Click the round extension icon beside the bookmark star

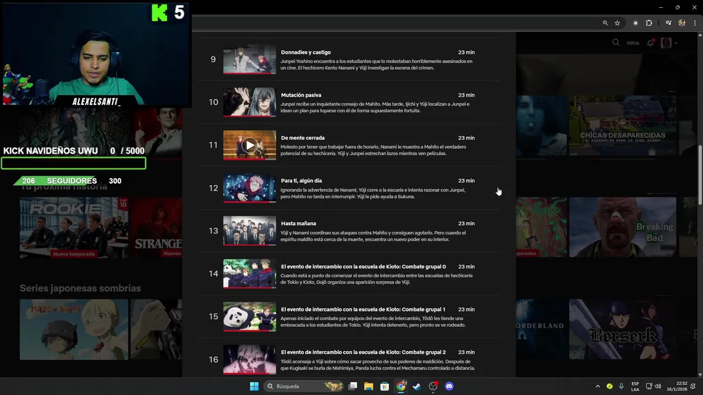click(635, 23)
